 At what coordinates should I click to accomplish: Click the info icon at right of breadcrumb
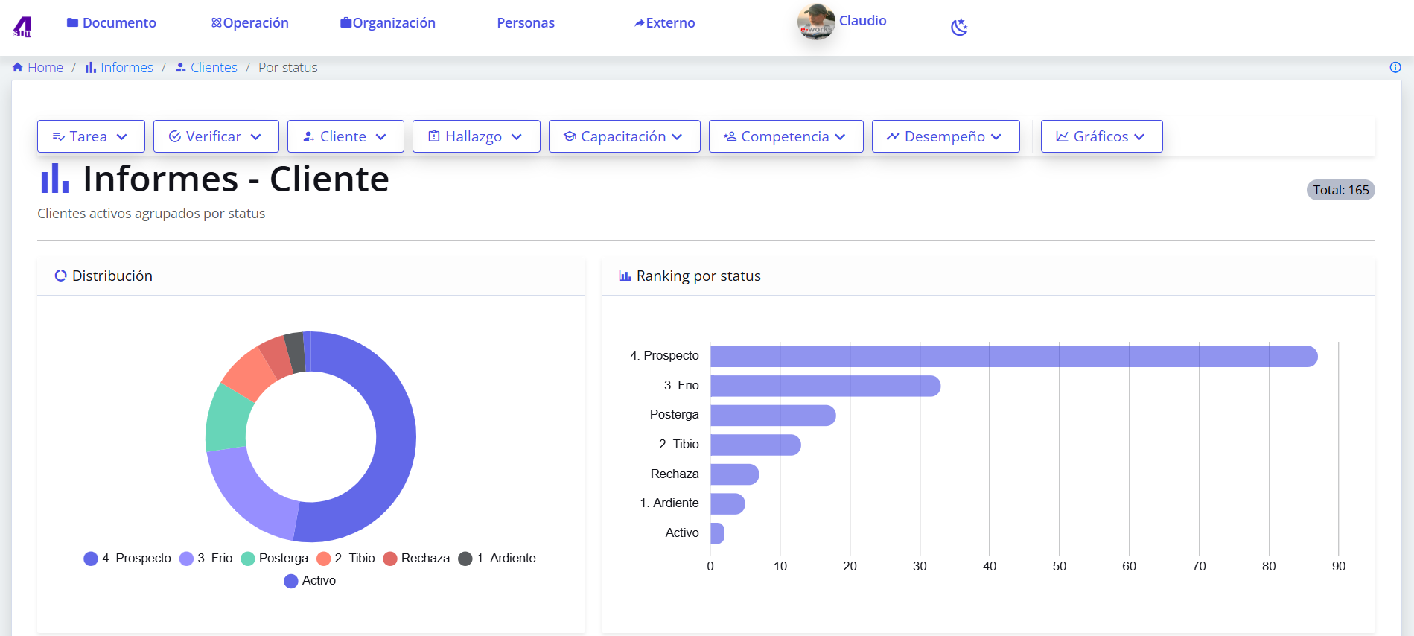coord(1395,67)
